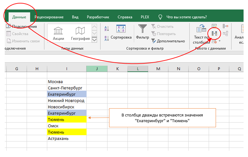Sort ascending A to Я
This screenshot has width=248, height=157.
coord(107,29)
